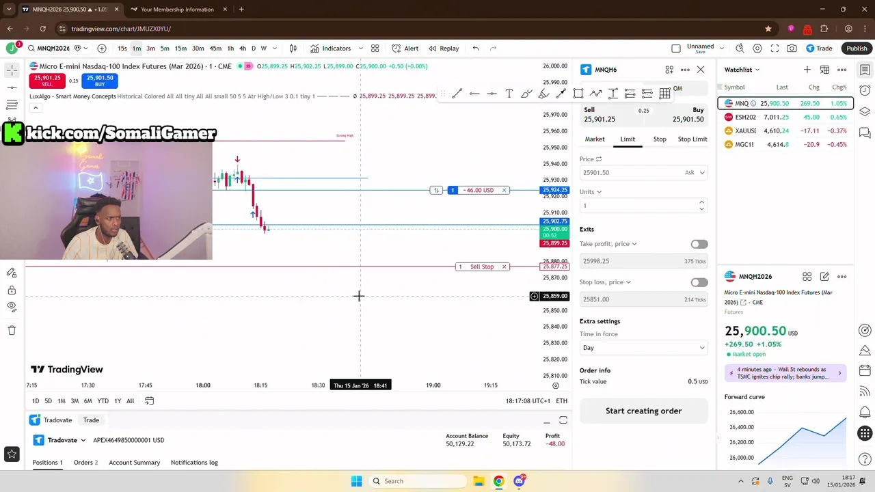Open the Account Summary tab

[x=135, y=463]
